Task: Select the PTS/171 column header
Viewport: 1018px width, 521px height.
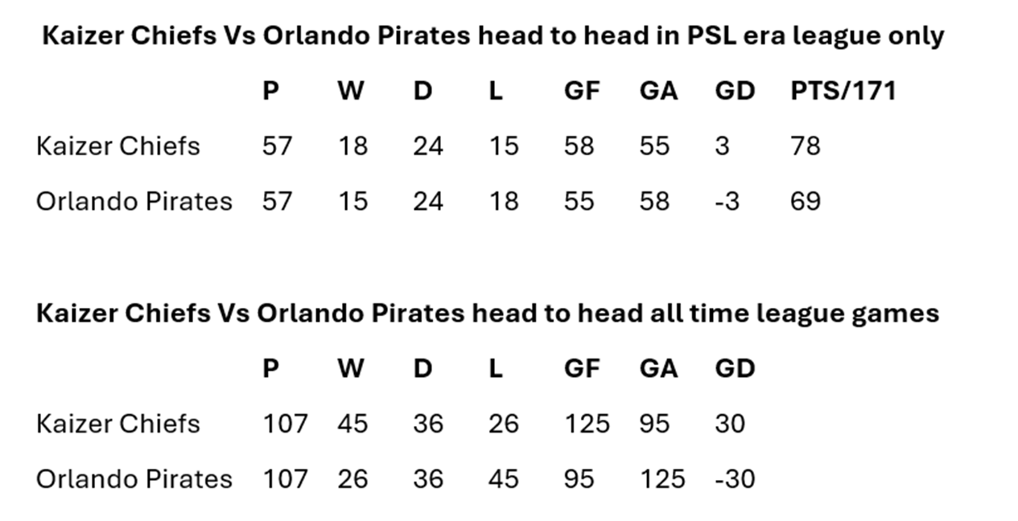Action: pos(843,91)
